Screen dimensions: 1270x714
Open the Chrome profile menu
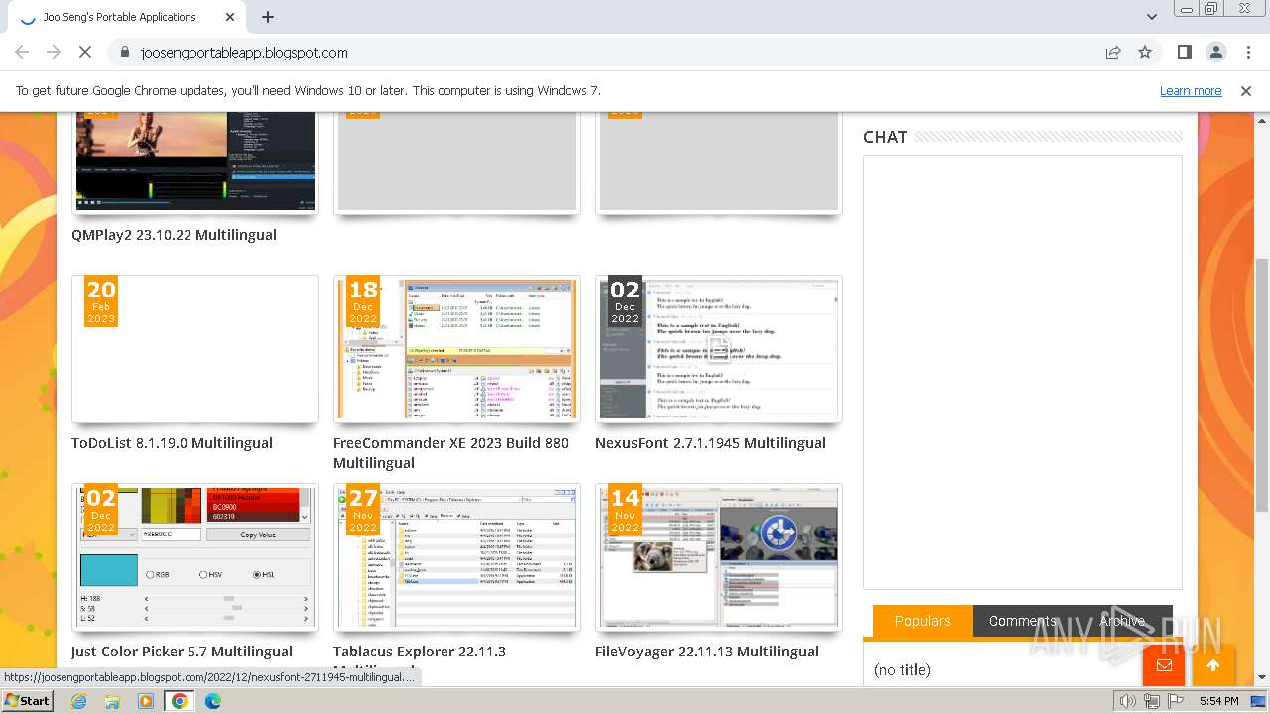[1215, 52]
